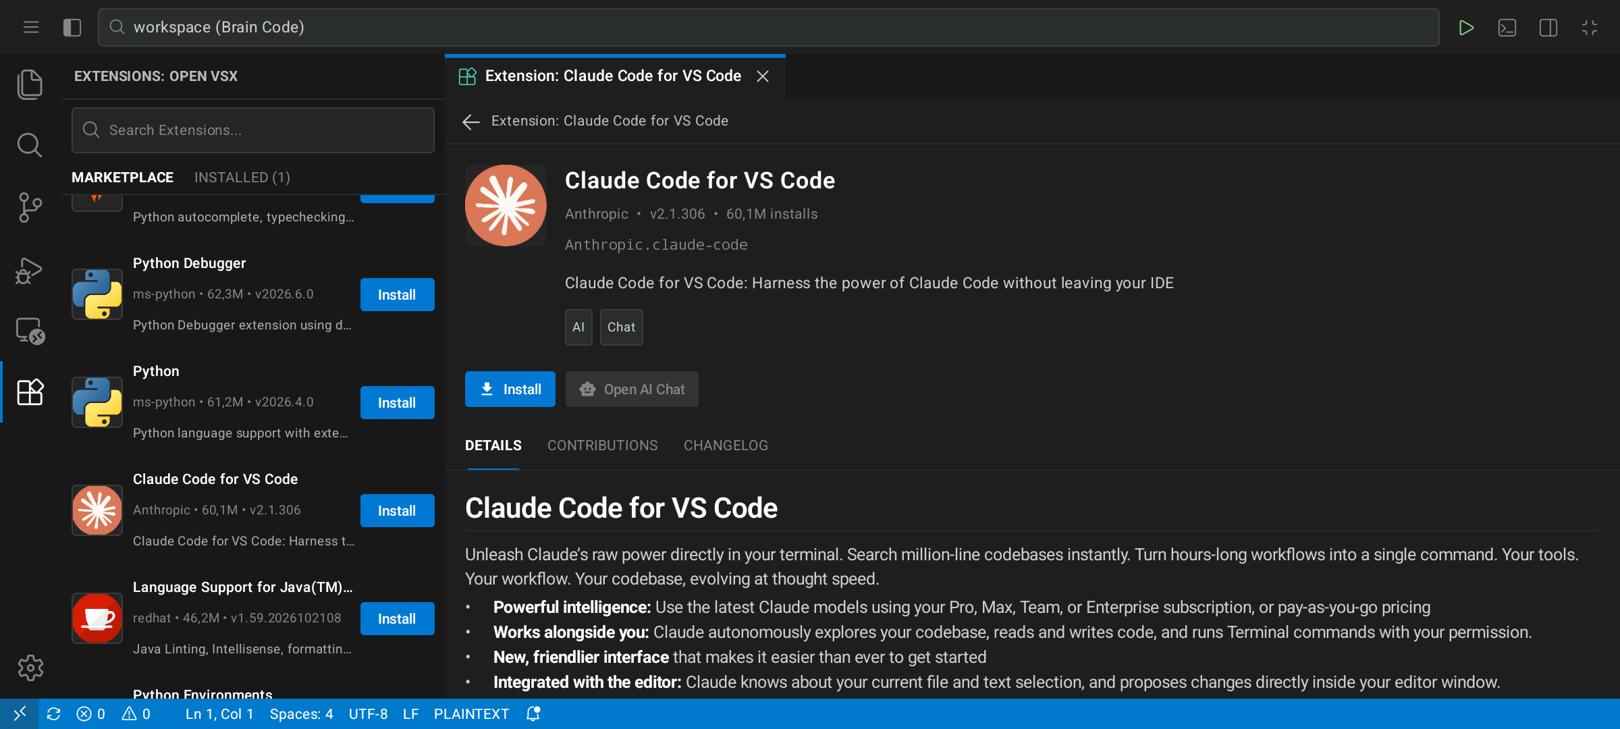This screenshot has height=729, width=1620.
Task: Switch to the MARKETPLACE tab
Action: (x=122, y=178)
